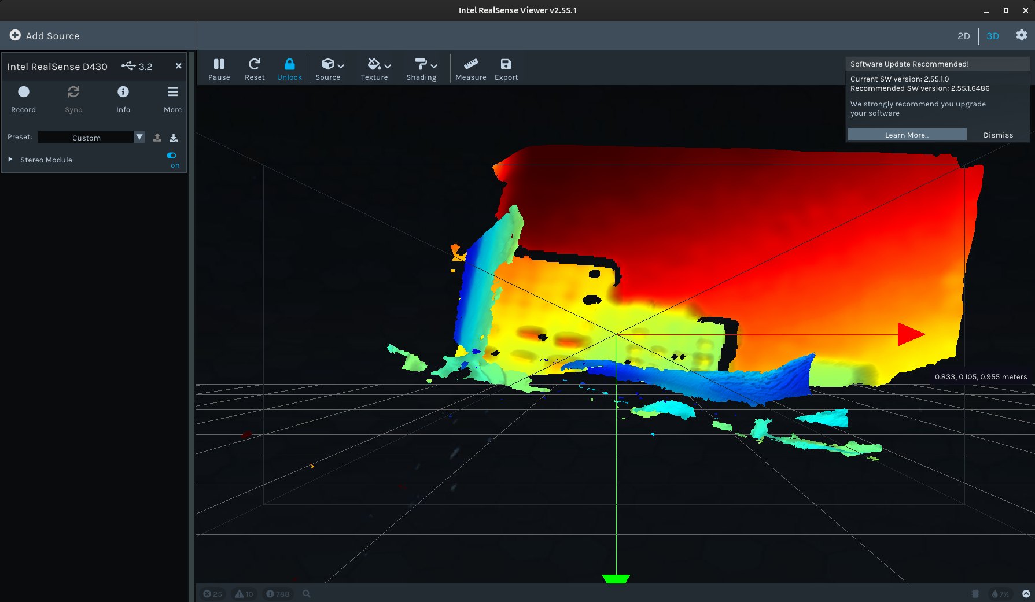Activate the Measure ruler tool
This screenshot has width=1035, height=602.
(471, 69)
